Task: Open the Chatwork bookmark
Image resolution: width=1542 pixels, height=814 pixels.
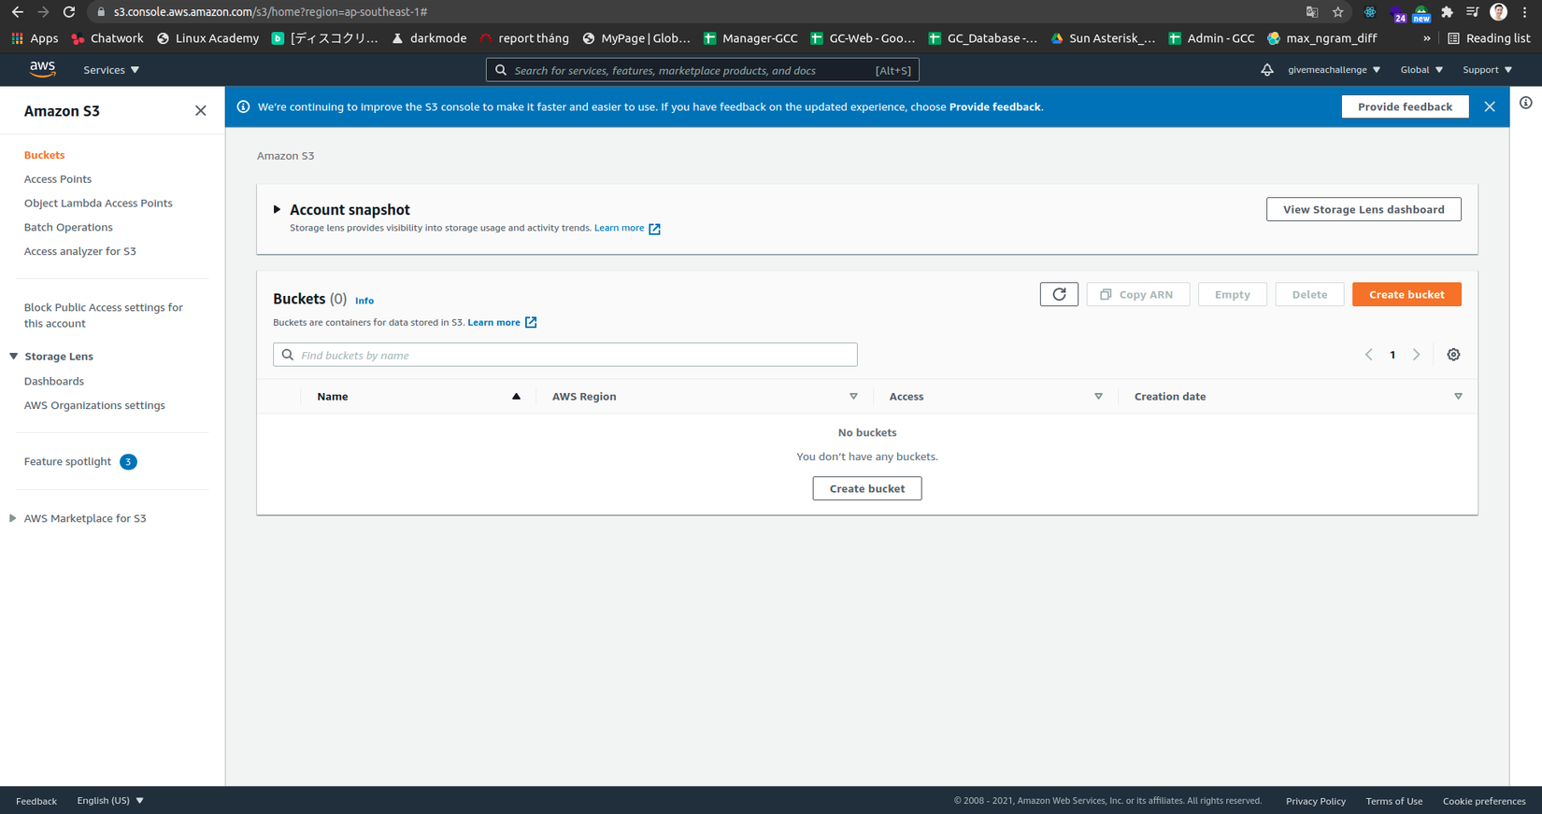Action: [107, 38]
